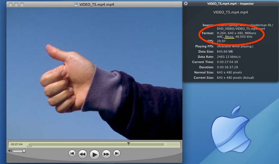
Task: Click the Duration value 0:00:36:37.29
Action: (227, 67)
